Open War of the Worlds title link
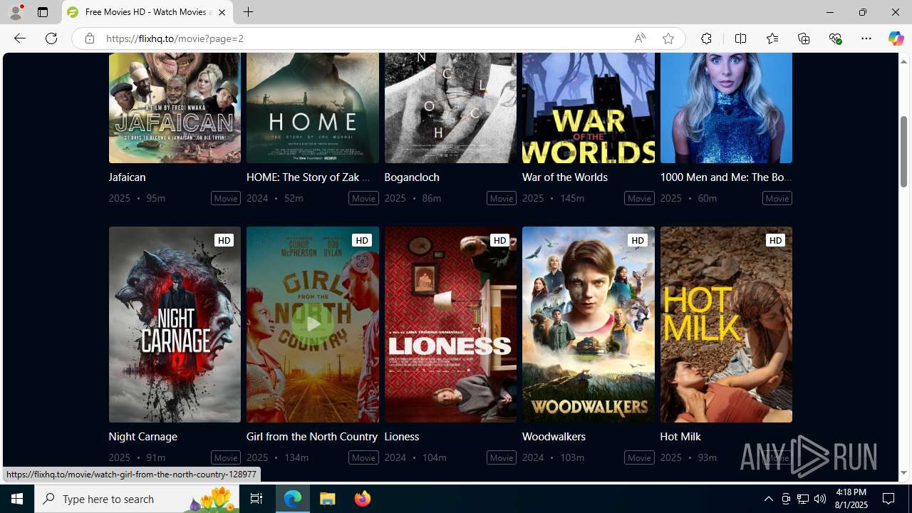Screen dimensions: 912x513 tap(565, 177)
